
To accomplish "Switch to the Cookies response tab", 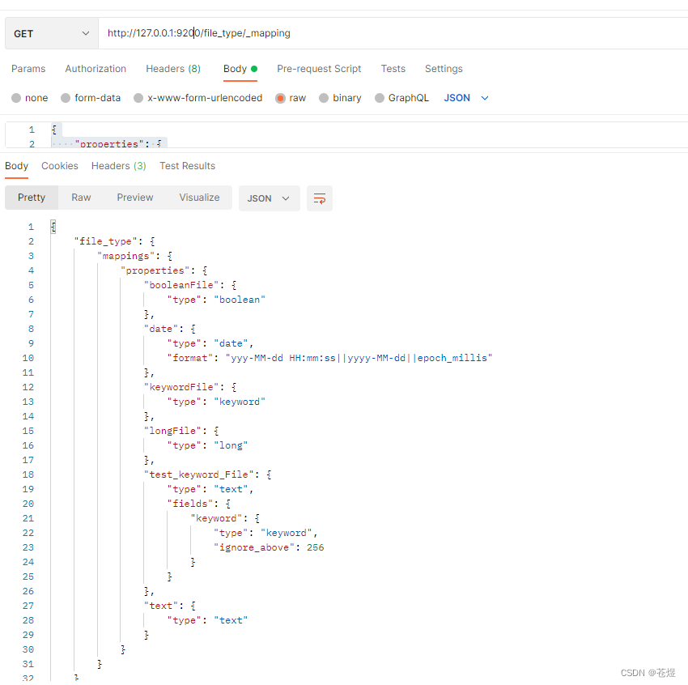I will [x=60, y=165].
